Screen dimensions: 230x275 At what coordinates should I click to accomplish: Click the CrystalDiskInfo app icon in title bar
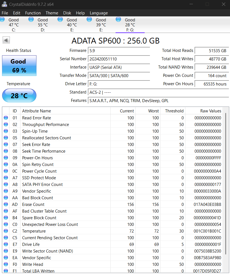4,4
